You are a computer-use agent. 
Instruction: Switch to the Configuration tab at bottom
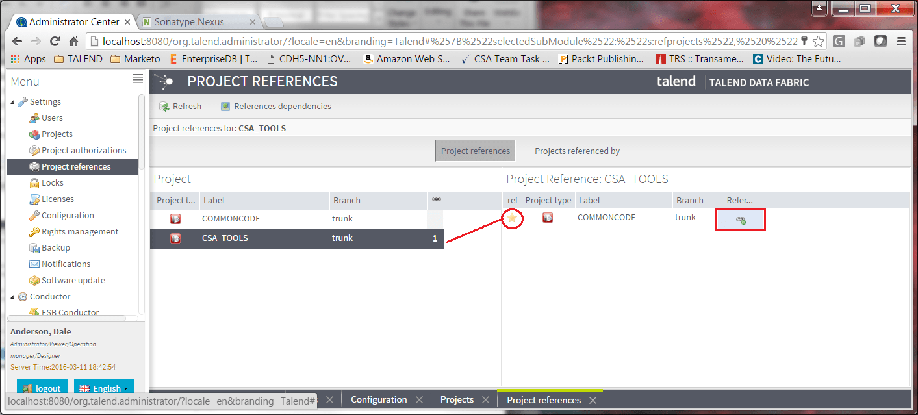point(379,399)
